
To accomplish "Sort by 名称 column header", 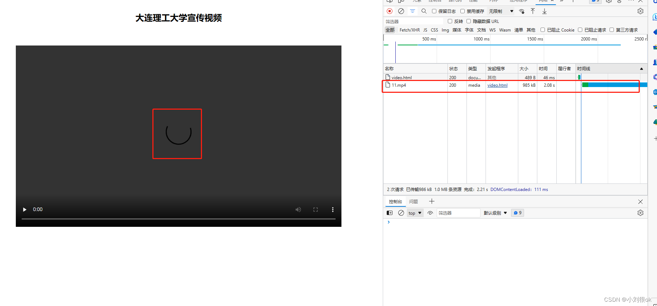I will [x=415, y=69].
